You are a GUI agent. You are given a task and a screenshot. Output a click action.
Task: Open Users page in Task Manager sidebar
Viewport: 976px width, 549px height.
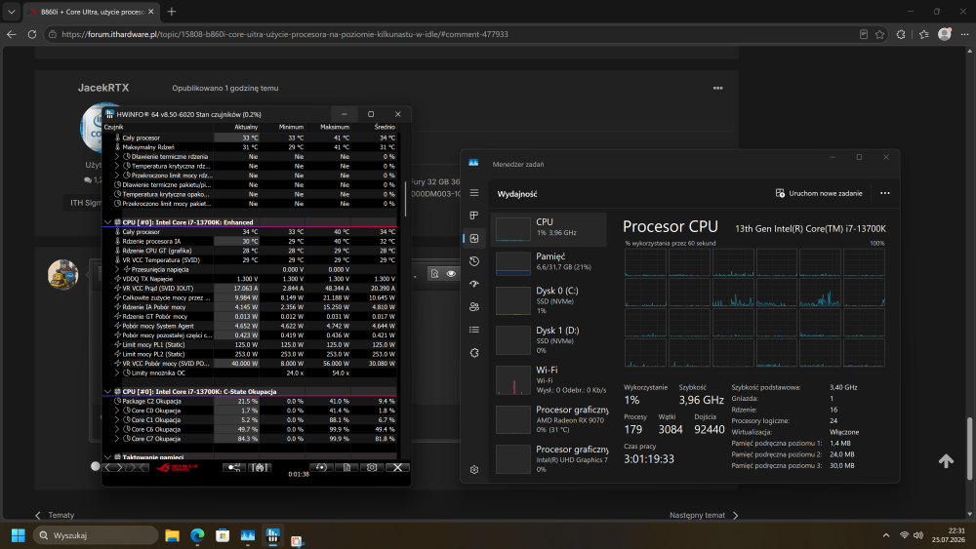coord(474,306)
